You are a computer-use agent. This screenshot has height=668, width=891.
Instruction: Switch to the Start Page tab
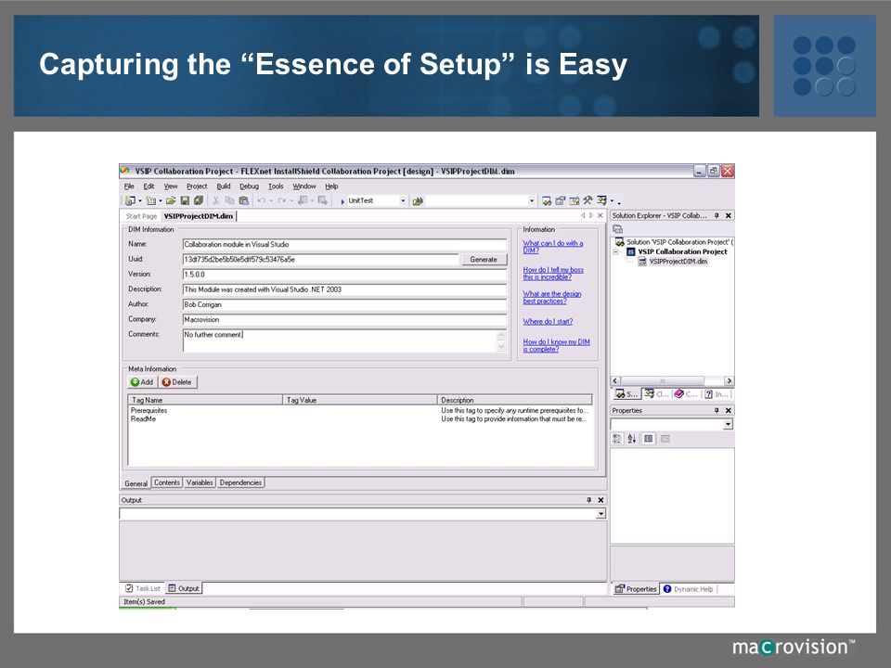click(x=141, y=216)
